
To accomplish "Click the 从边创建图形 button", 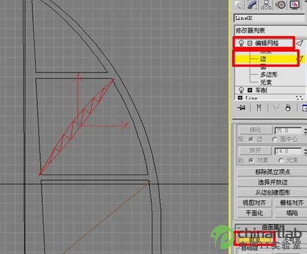I will coord(273,192).
